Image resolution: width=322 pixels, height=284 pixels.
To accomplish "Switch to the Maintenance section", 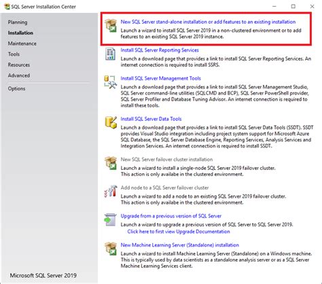I will point(22,43).
